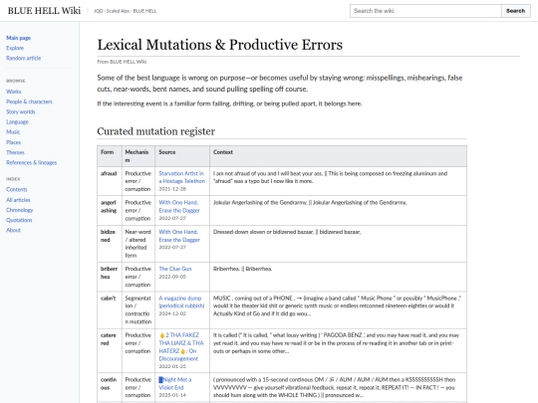The image size is (538, 403).
Task: Select the form cell 'briberrhea'
Action: click(110, 277)
